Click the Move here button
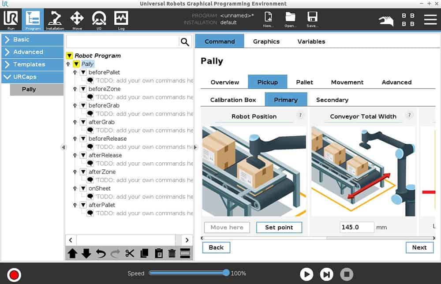 [x=227, y=227]
